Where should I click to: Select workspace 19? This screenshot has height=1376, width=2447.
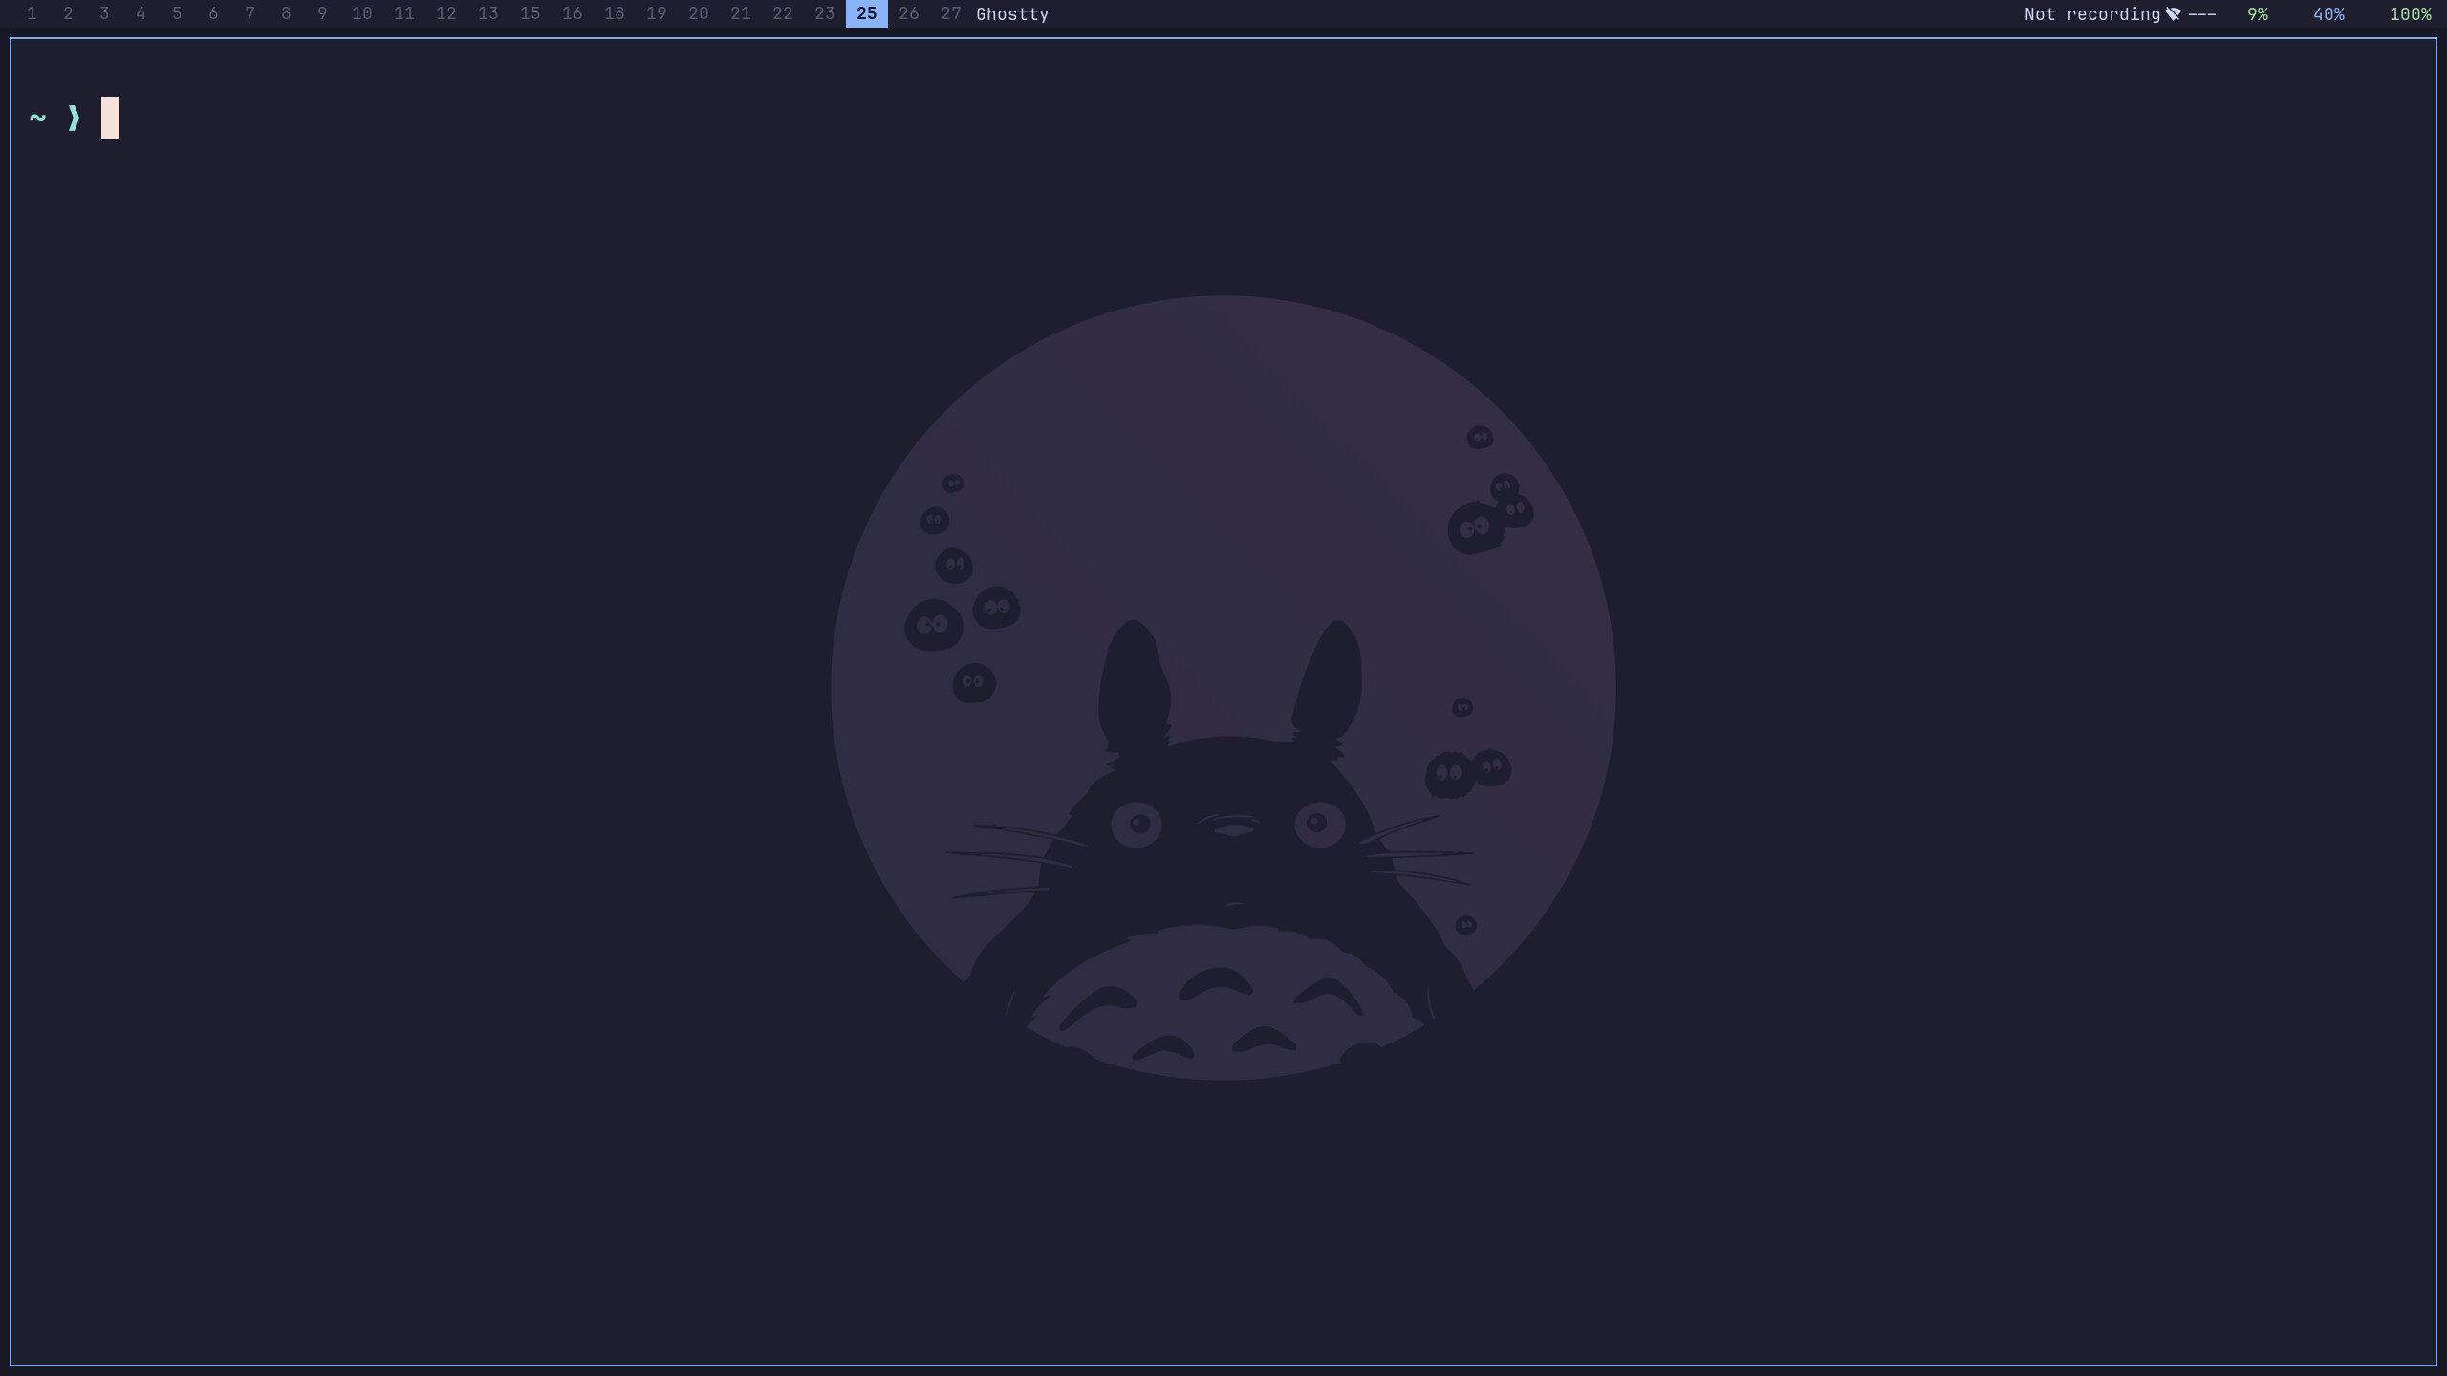tap(656, 13)
